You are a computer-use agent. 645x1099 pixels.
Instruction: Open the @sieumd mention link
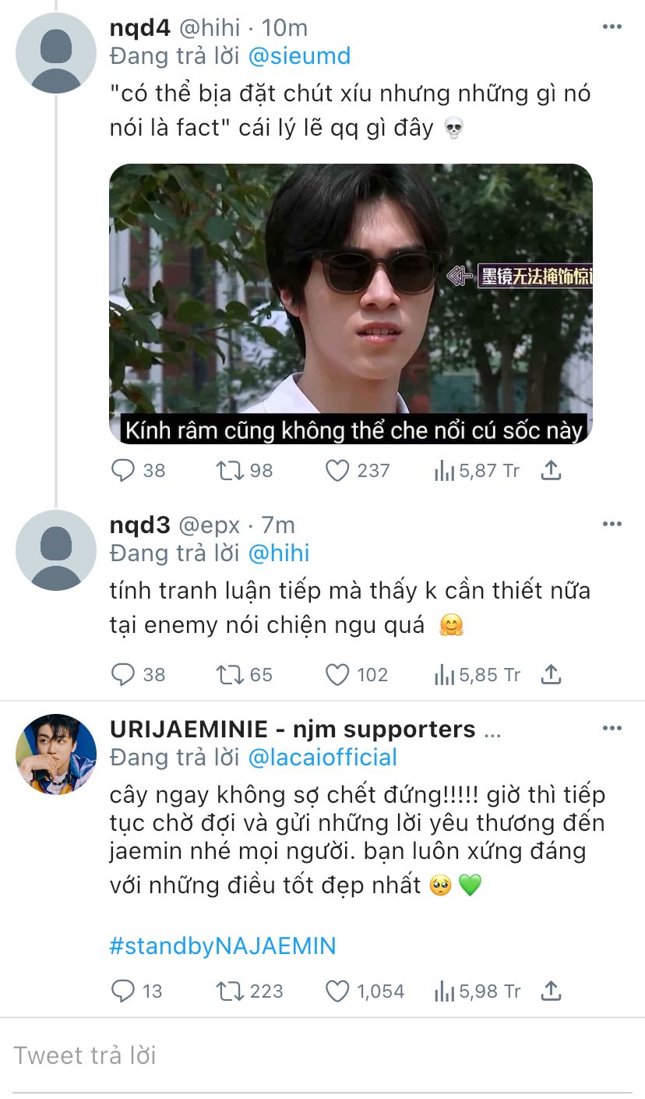tap(299, 56)
